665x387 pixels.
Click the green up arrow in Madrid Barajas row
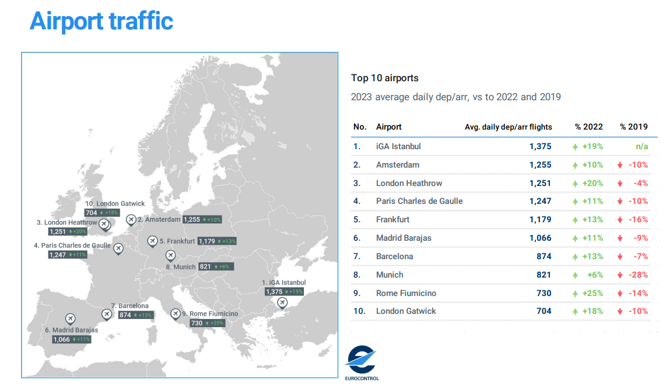tap(575, 238)
